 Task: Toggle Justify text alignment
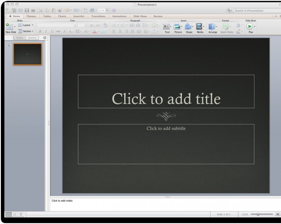(133, 31)
